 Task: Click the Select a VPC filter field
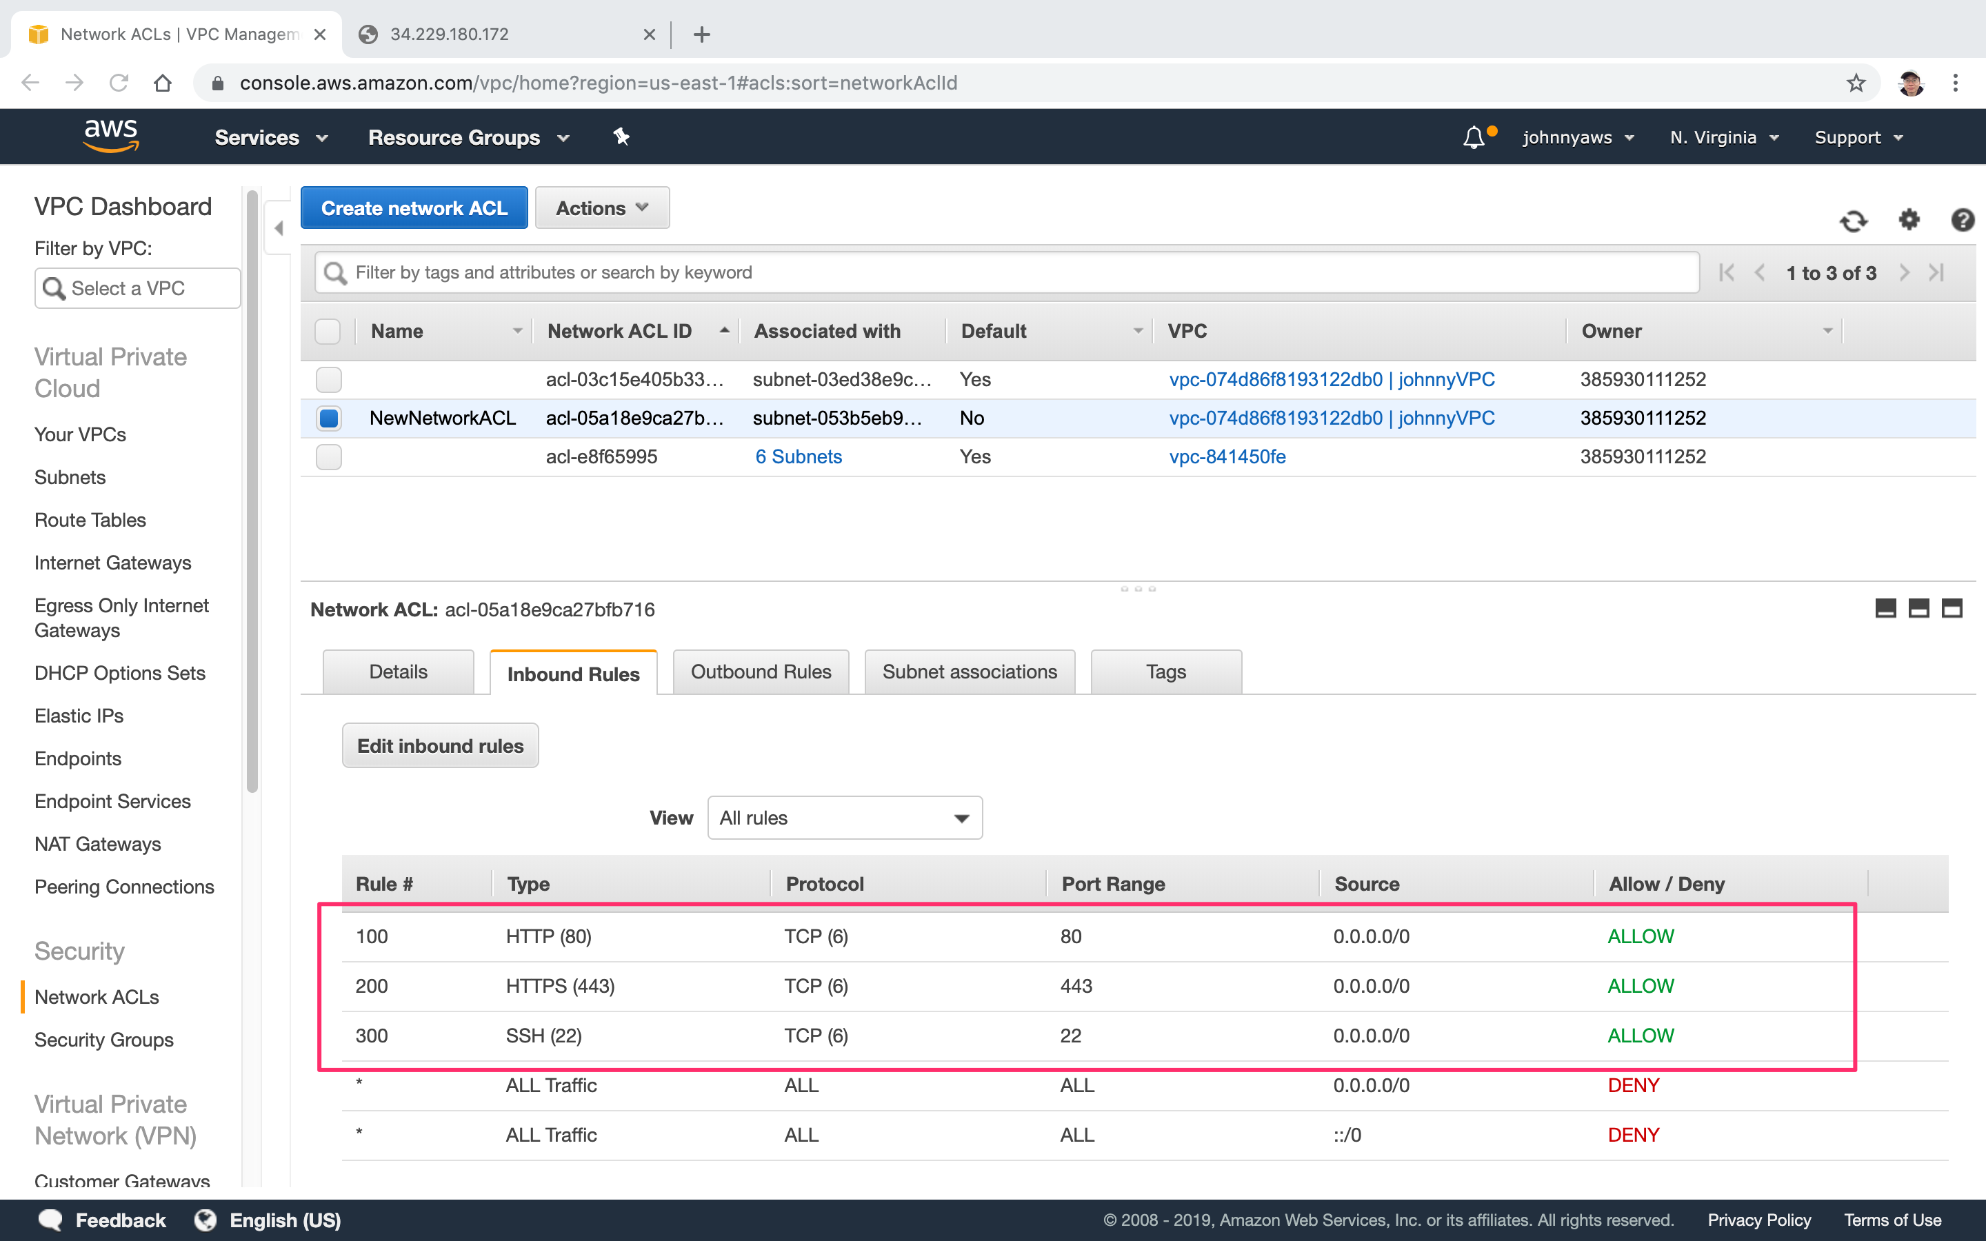click(x=138, y=288)
